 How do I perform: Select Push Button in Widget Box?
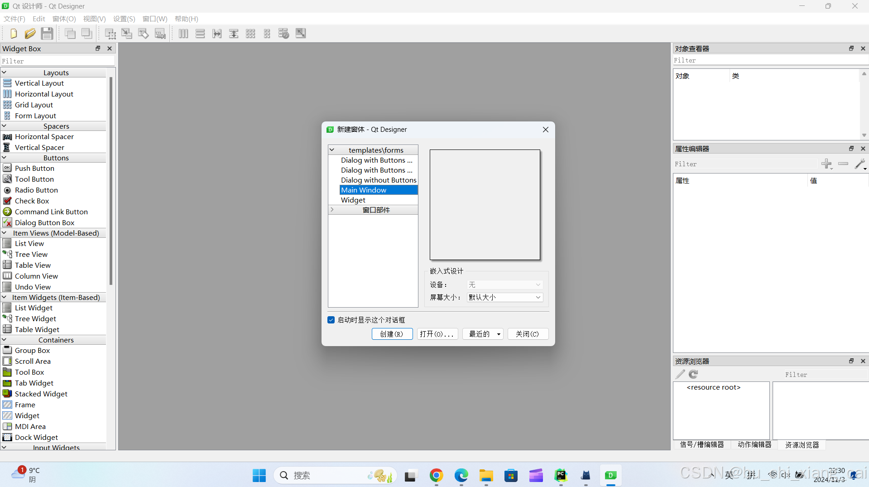(x=34, y=168)
